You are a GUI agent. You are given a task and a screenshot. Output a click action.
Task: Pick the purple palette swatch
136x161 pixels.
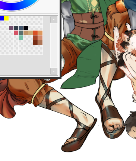pos(11,28)
